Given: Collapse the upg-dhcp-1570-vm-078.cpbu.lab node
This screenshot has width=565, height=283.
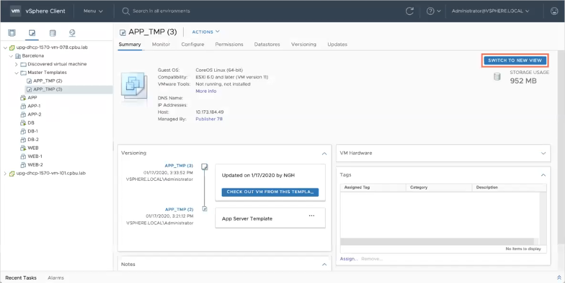Looking at the screenshot, I should coord(5,48).
